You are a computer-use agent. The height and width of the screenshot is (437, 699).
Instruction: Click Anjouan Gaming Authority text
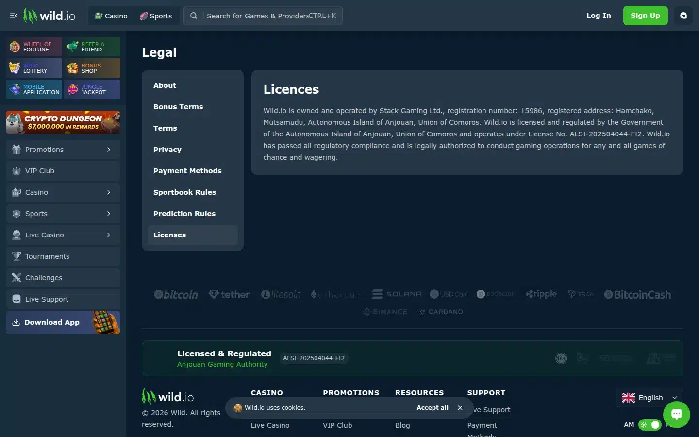point(222,364)
